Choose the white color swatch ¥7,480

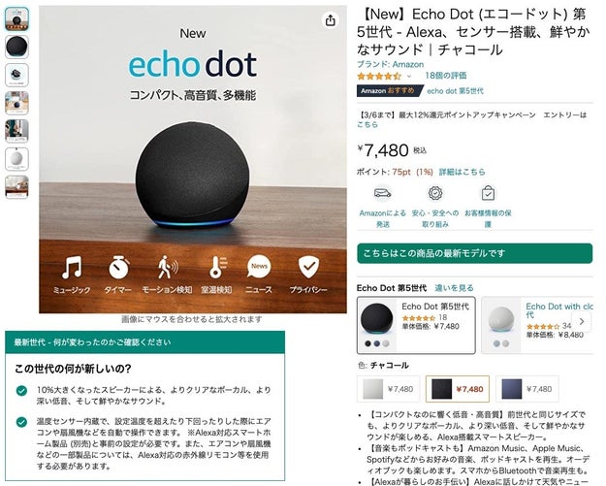click(x=388, y=389)
